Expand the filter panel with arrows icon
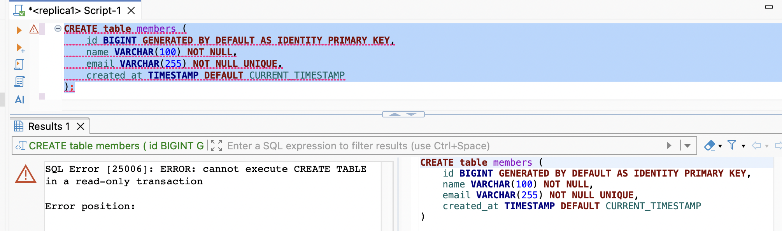This screenshot has height=231, width=782. pyautogui.click(x=216, y=146)
